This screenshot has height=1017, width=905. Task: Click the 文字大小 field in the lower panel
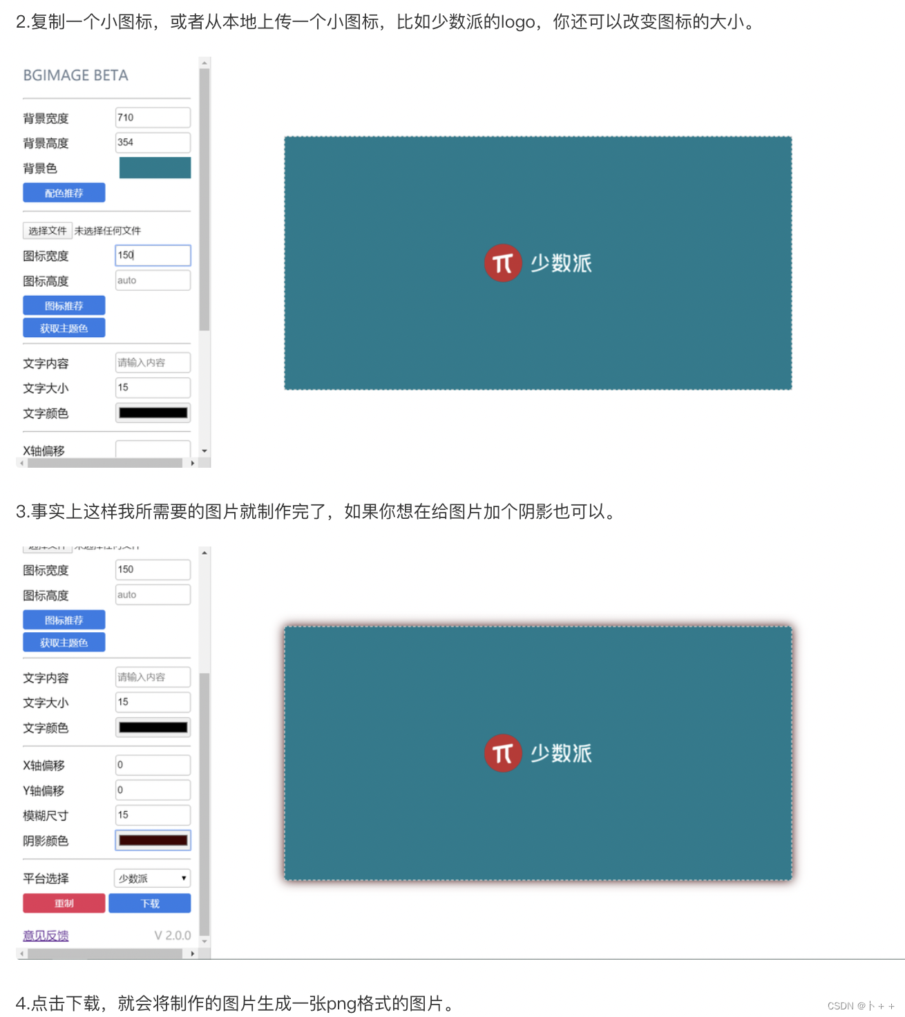click(153, 702)
